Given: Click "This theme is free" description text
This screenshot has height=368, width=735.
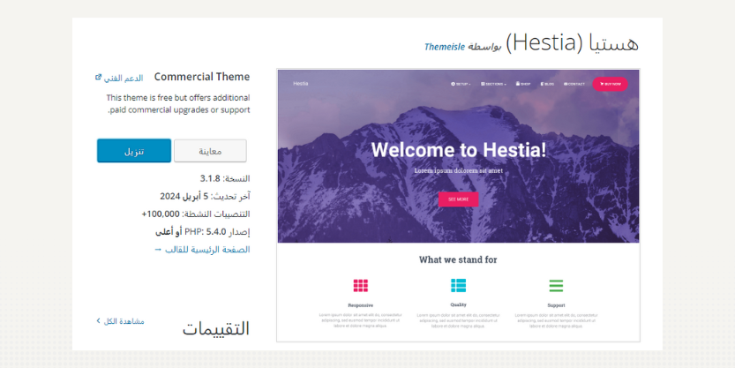Looking at the screenshot, I should click(178, 103).
